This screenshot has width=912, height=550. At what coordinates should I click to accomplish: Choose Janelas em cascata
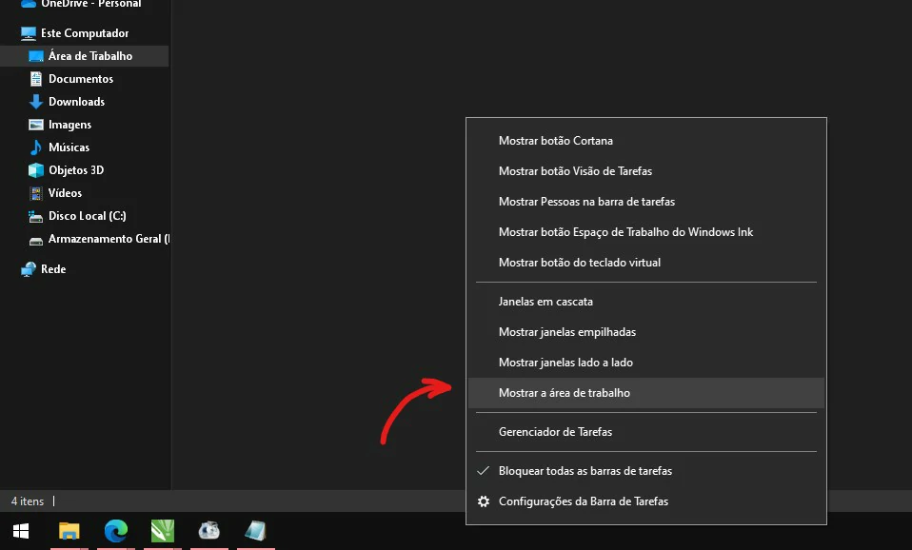tap(646, 301)
